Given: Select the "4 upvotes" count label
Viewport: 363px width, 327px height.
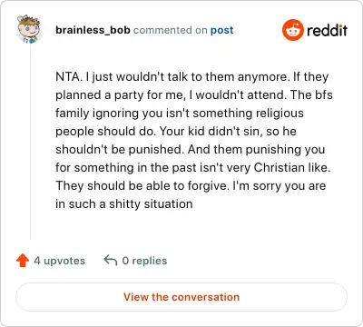Looking at the screenshot, I should pos(60,261).
